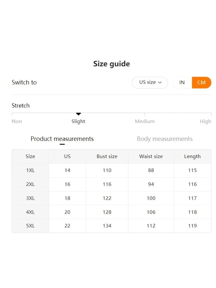Switch to Body measurements tab
Image resolution: width=216 pixels, height=288 pixels.
click(x=165, y=139)
